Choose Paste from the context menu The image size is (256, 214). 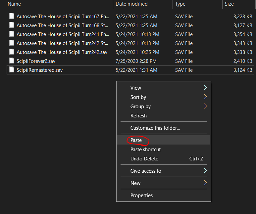[x=136, y=140]
